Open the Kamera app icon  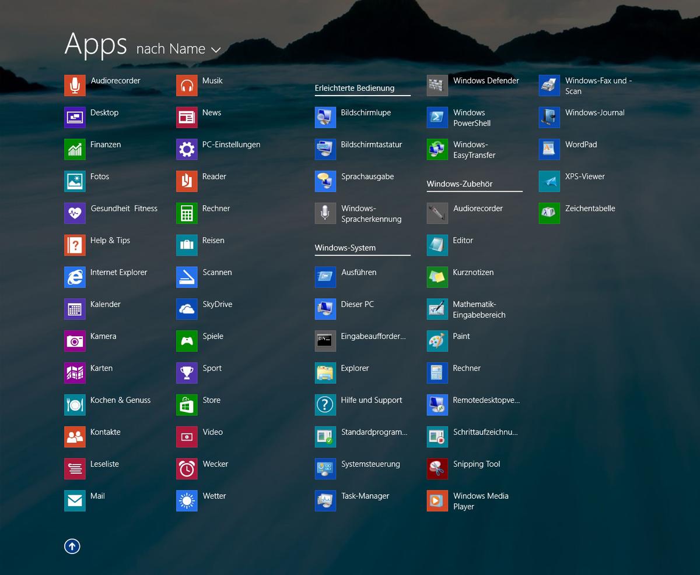coord(75,342)
